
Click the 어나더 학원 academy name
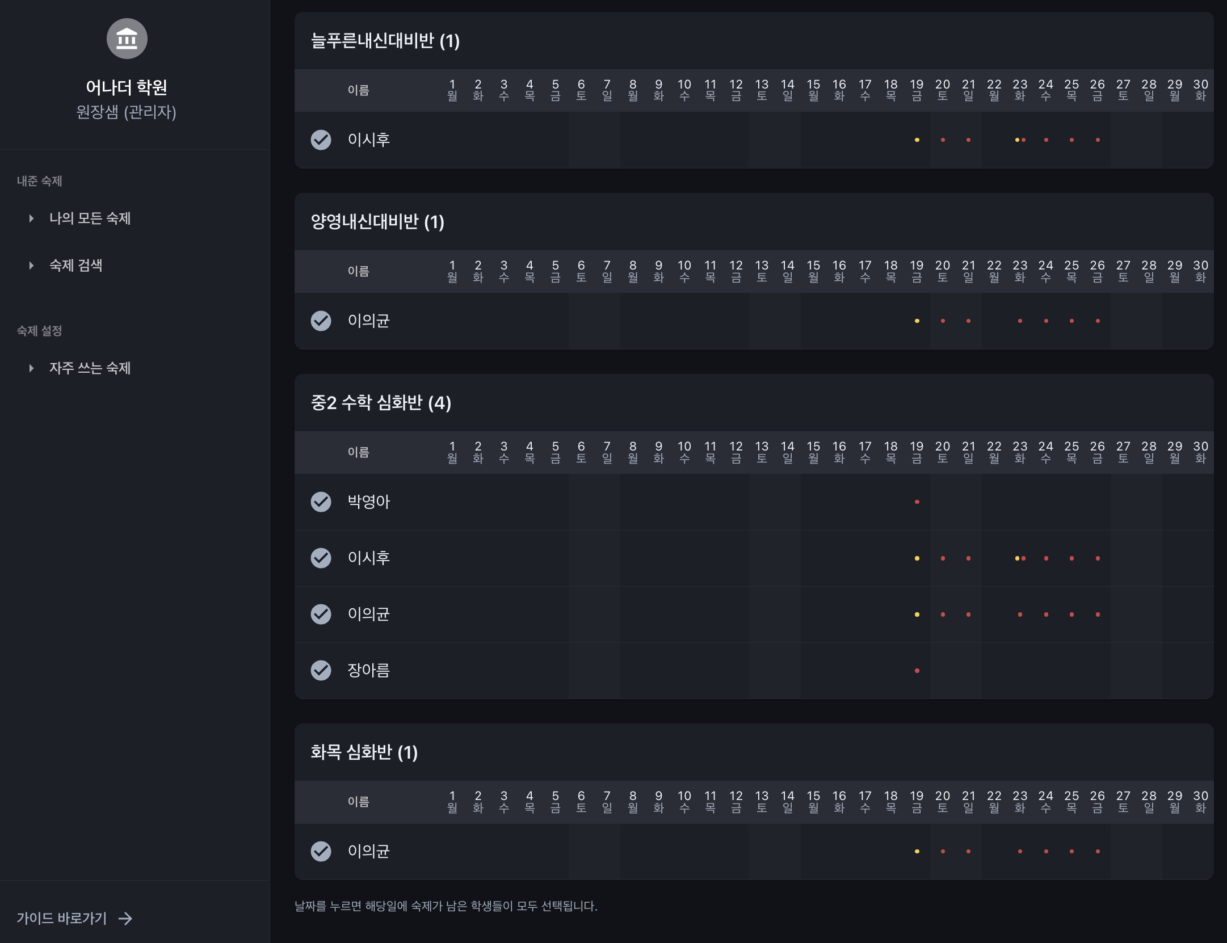click(x=127, y=87)
